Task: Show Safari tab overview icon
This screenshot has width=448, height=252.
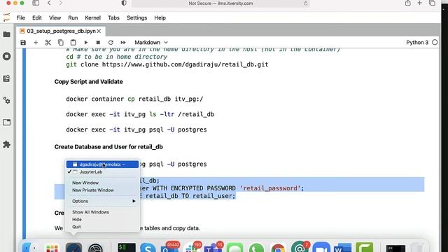Action: pos(432,3)
